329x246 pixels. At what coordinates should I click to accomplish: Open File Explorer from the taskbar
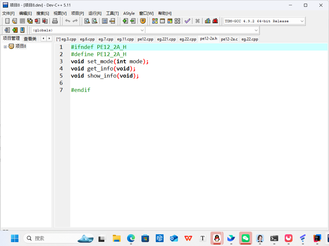coord(116,238)
